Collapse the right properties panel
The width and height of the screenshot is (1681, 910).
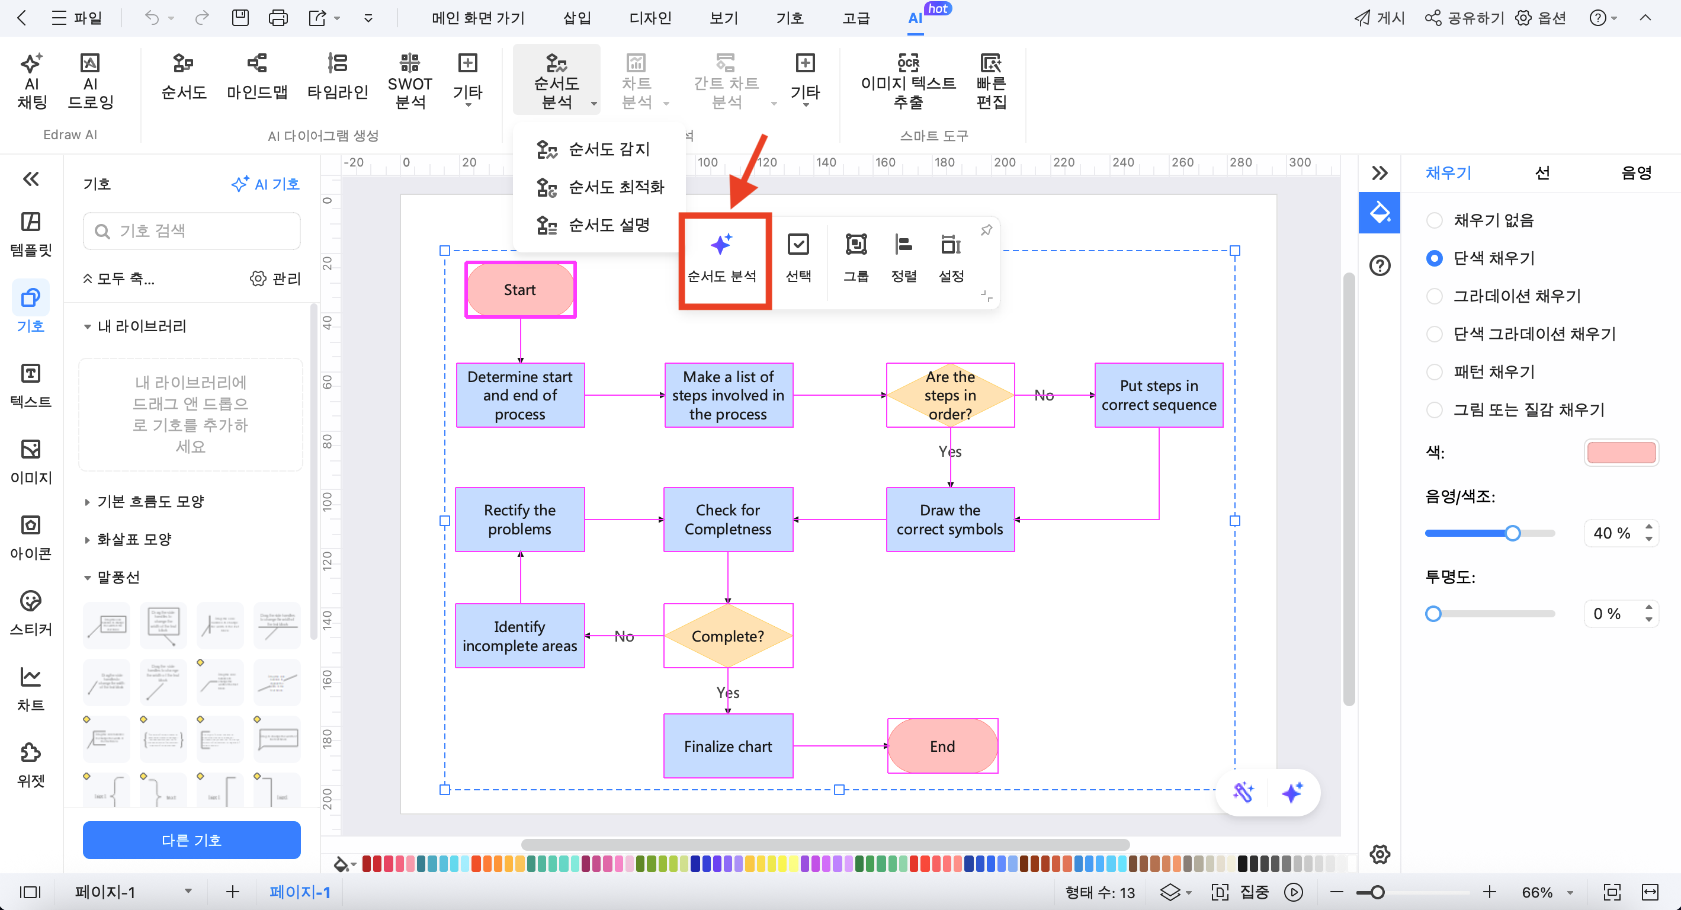(1379, 173)
